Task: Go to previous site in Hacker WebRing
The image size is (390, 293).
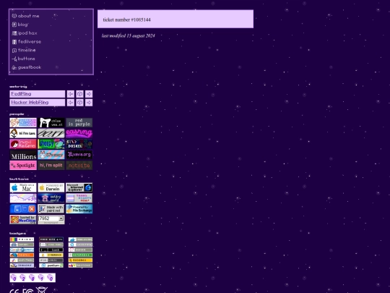Action: (71, 103)
